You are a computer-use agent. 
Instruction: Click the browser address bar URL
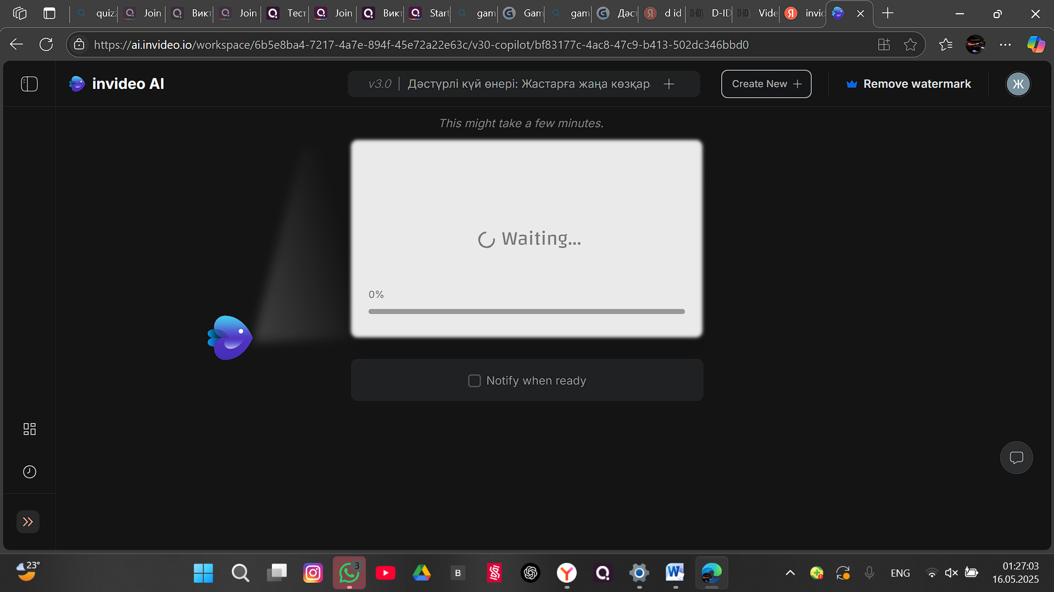point(421,44)
